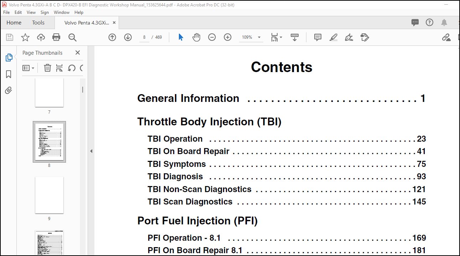Rotate page counterclockwise in thumbnails
The width and height of the screenshot is (460, 256).
click(72, 68)
